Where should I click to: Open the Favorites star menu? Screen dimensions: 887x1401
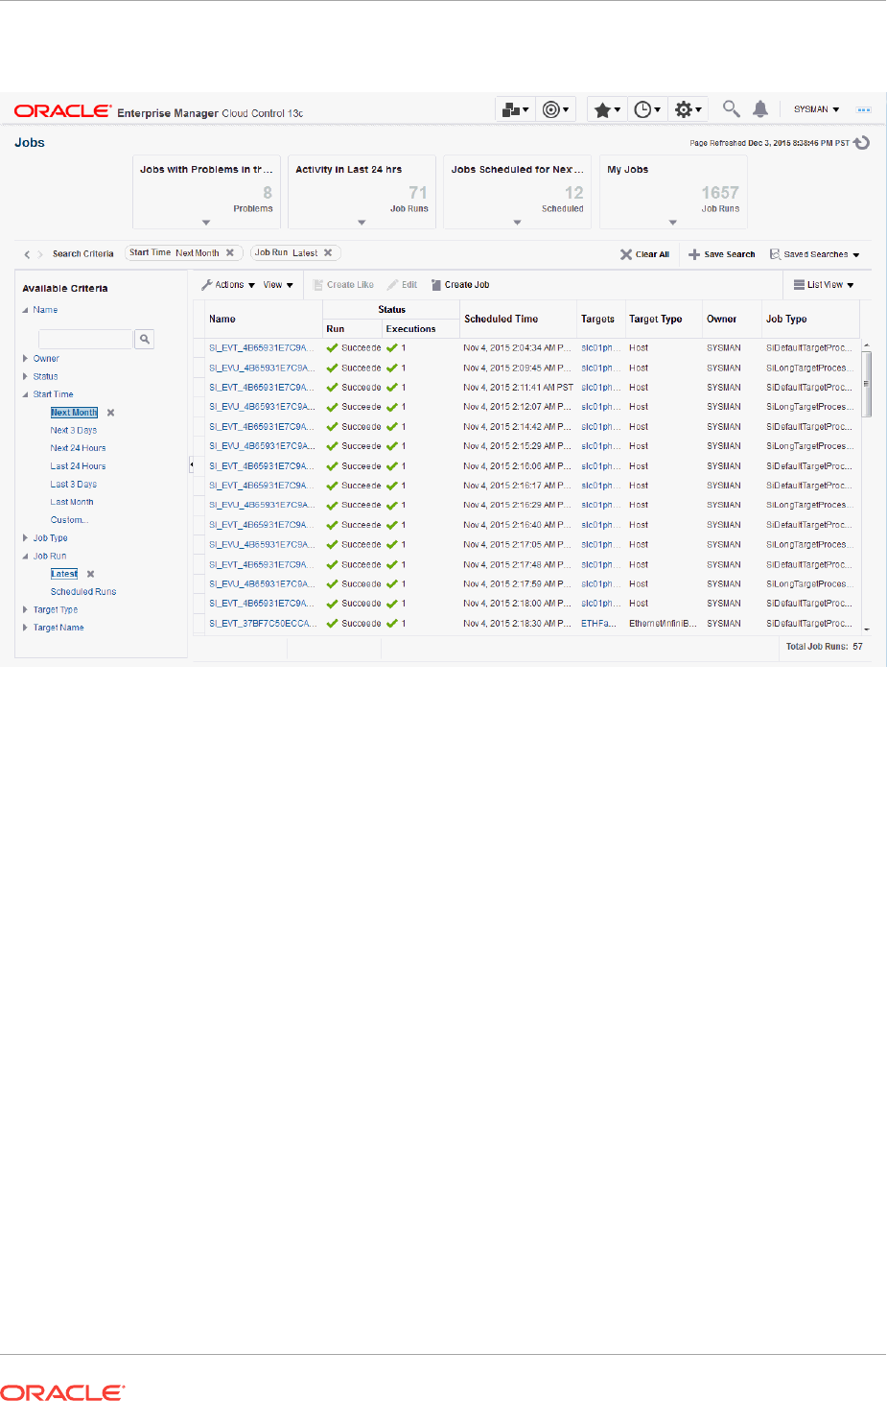[607, 109]
